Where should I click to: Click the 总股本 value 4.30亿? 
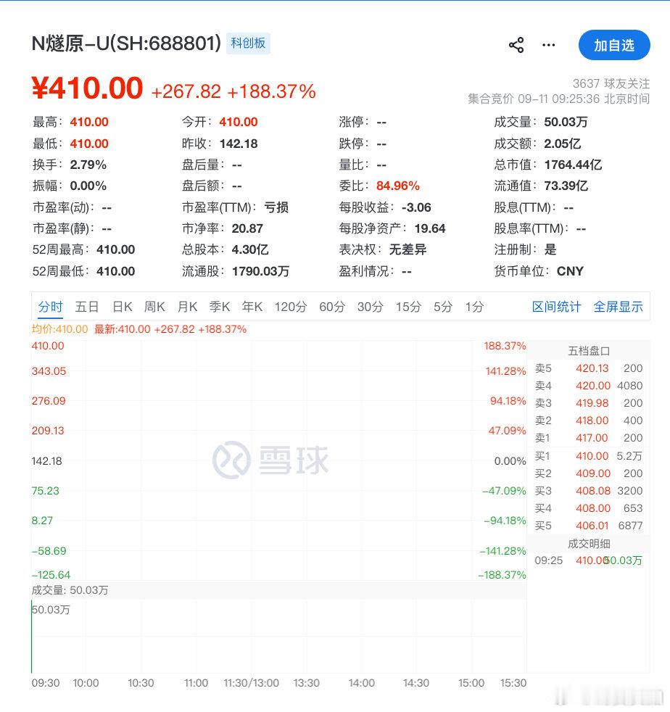[250, 249]
